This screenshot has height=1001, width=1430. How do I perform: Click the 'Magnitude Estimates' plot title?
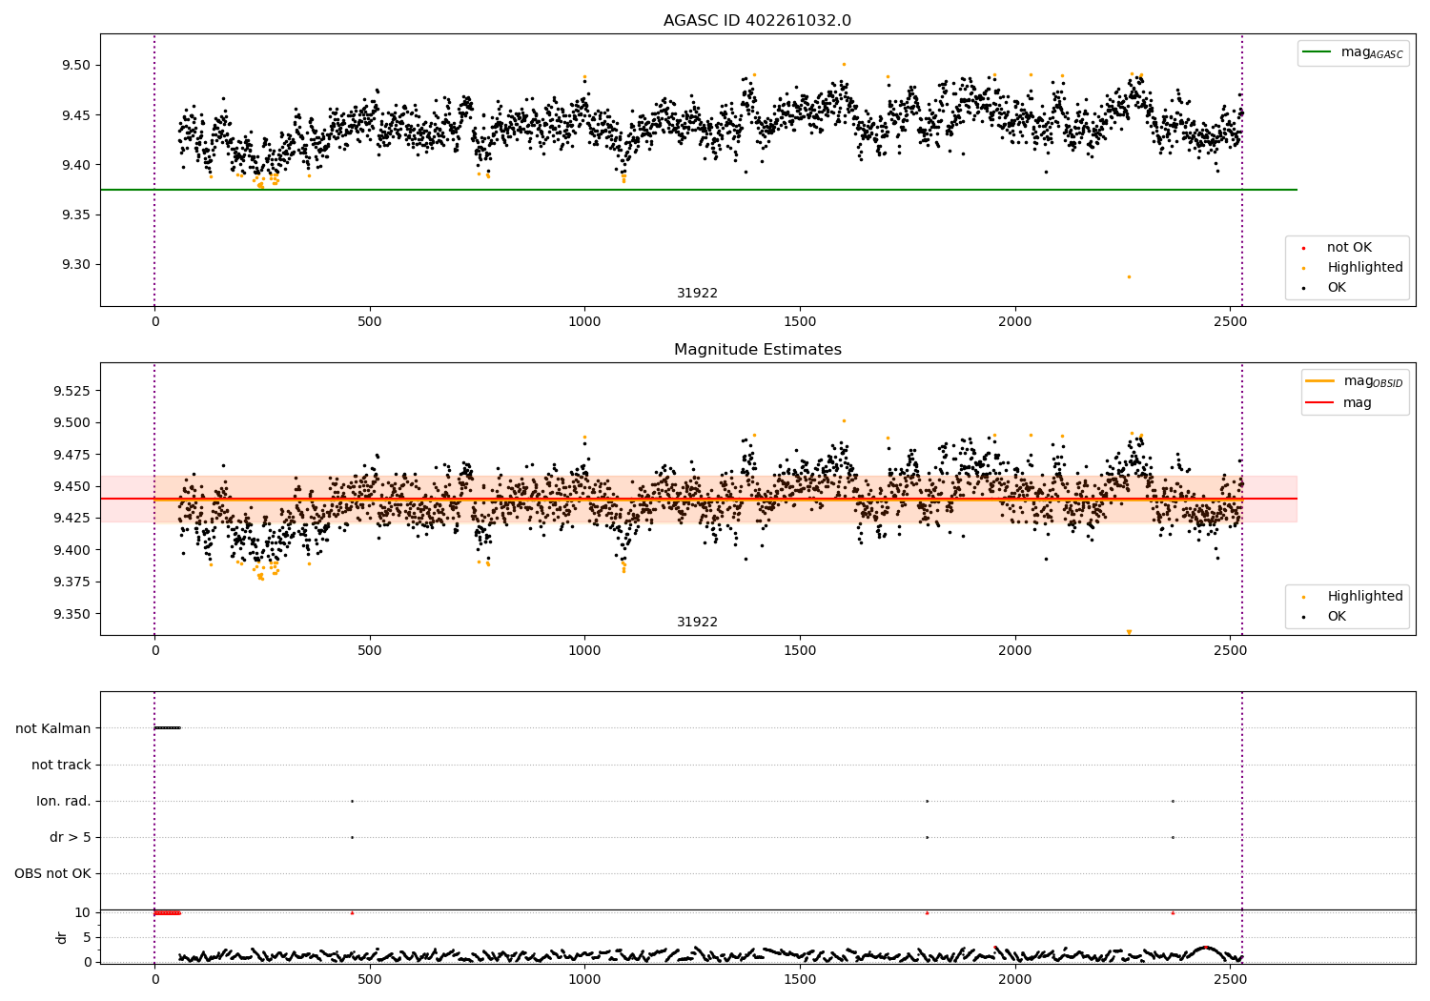click(x=757, y=350)
